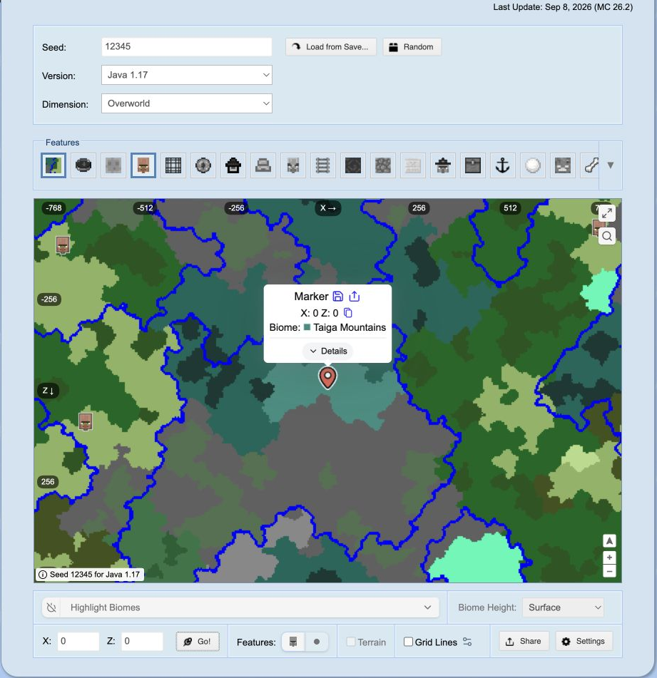
Task: Click the "-512" X-axis label
Action: coord(145,208)
